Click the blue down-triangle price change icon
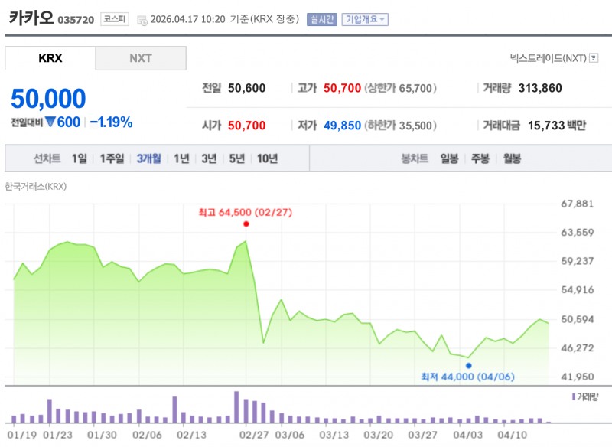The width and height of the screenshot is (612, 447). pyautogui.click(x=50, y=122)
